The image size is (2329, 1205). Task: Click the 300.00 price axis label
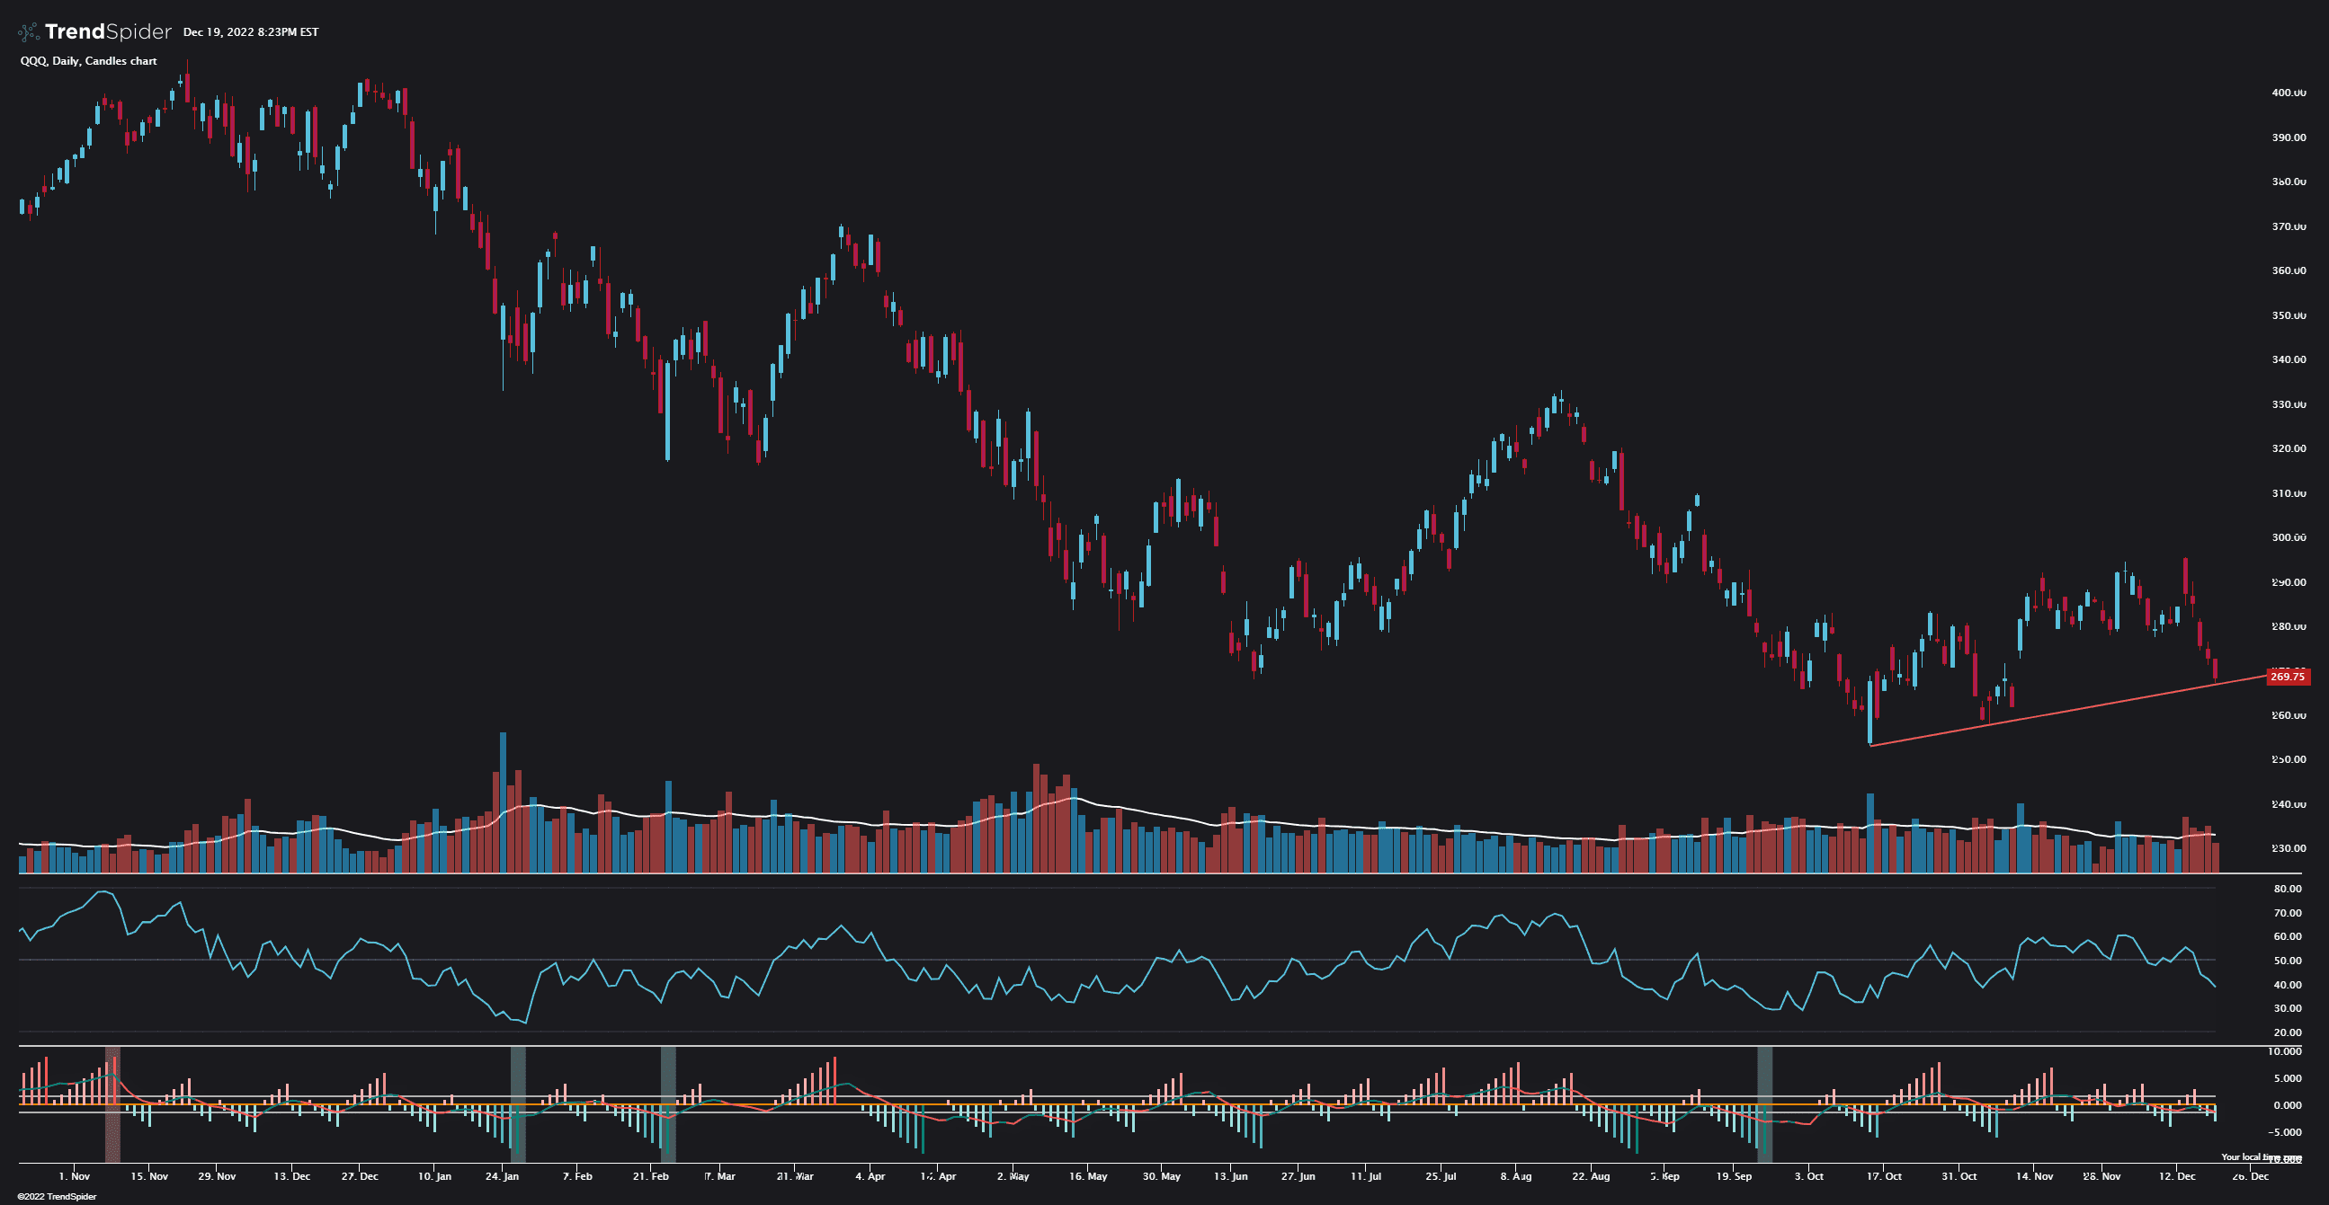2289,538
